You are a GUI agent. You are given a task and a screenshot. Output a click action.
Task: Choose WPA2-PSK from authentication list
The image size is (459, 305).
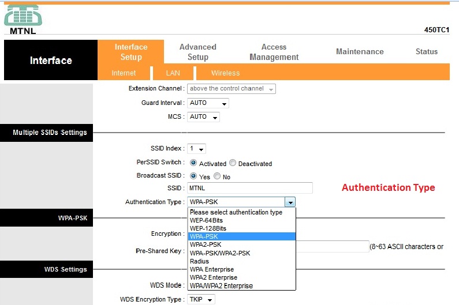[x=206, y=244]
